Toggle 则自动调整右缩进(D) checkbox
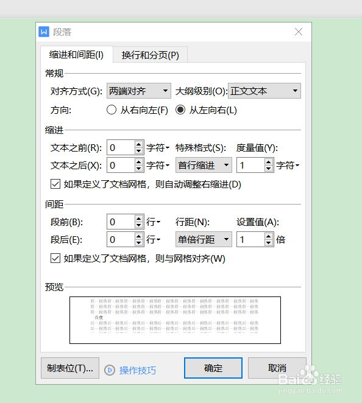362x403 pixels. pyautogui.click(x=55, y=184)
